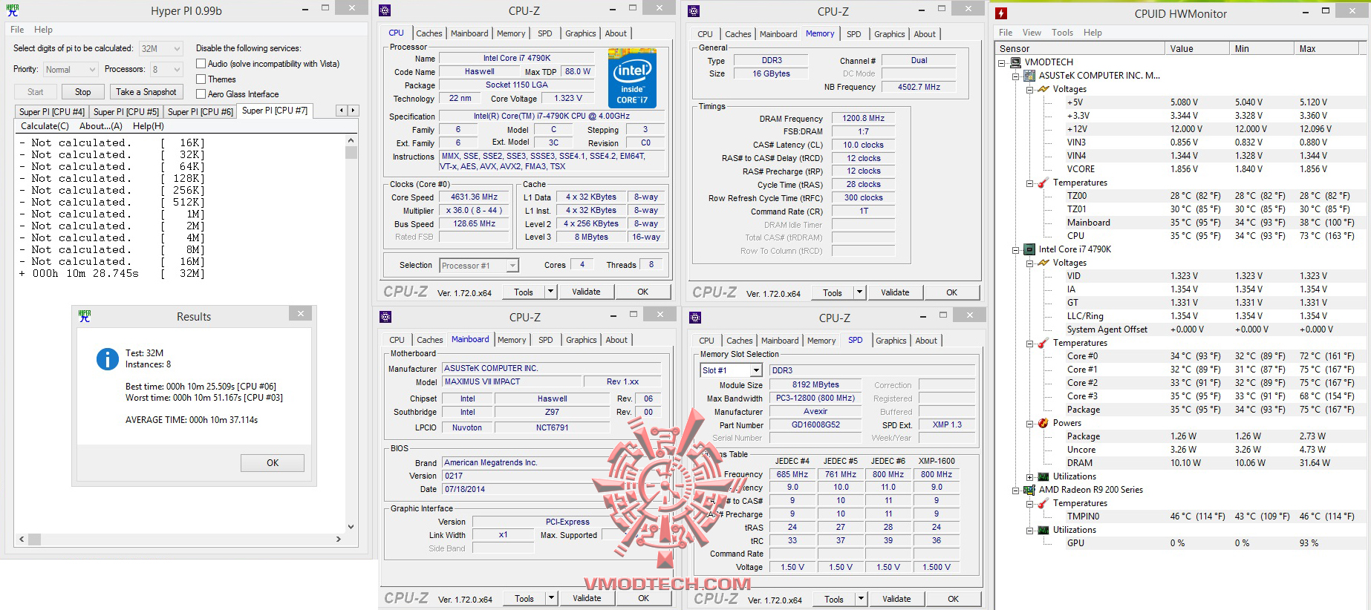This screenshot has width=1371, height=610.
Task: Click the AMD Radeon R9 200 graphics card icon
Action: click(x=1029, y=490)
